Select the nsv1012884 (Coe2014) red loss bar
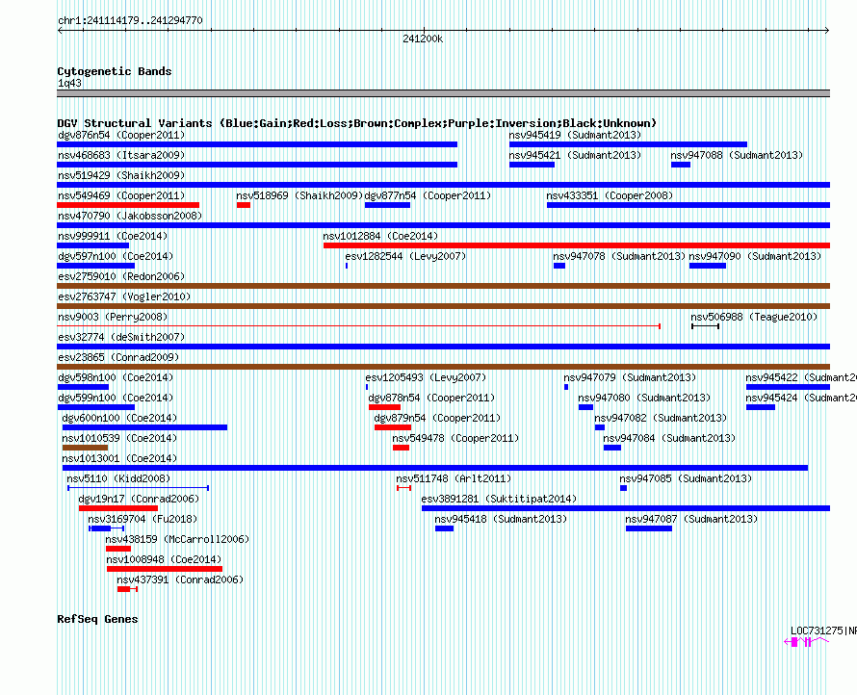This screenshot has height=695, width=857. 577,245
